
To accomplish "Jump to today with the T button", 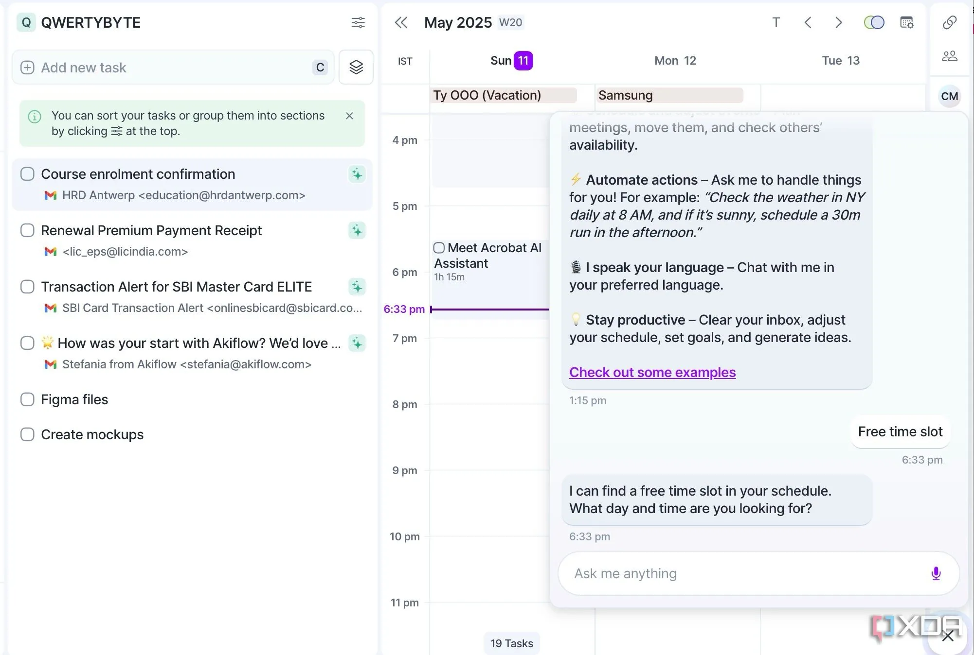I will pos(776,22).
